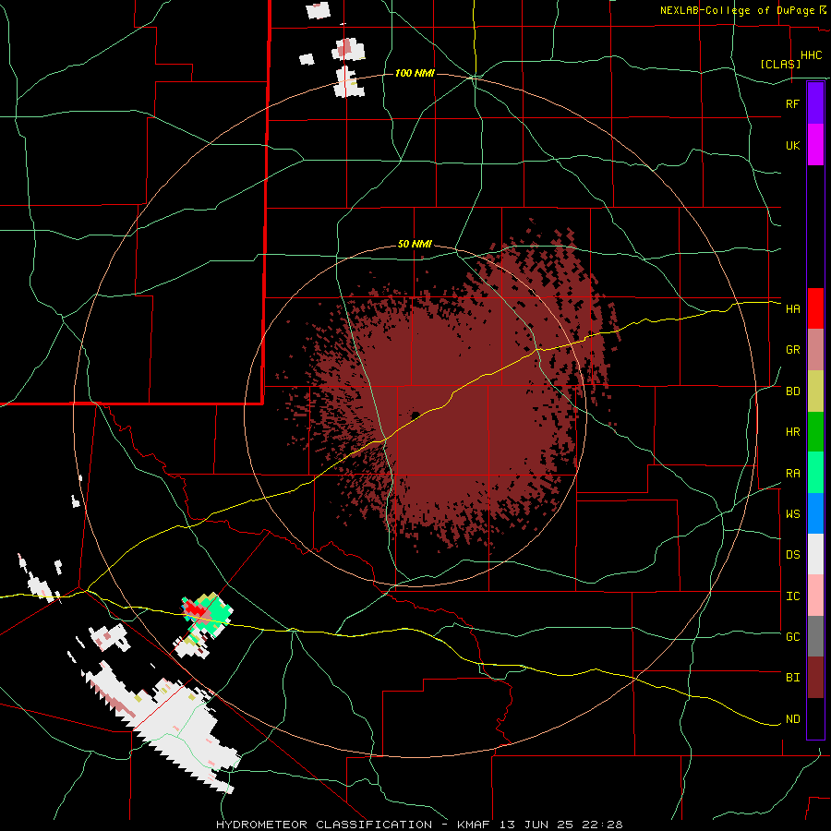Click the GC legend label
The image size is (831, 831).
792,637
